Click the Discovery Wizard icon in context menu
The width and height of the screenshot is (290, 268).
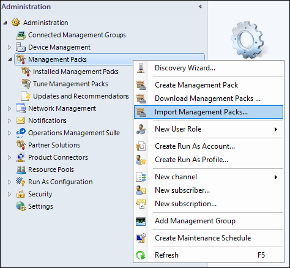coord(141,68)
